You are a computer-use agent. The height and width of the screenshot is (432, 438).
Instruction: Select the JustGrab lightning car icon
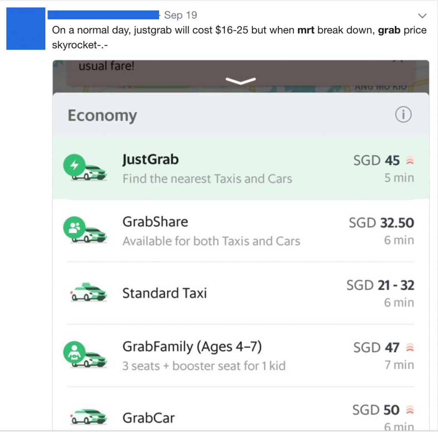(85, 168)
